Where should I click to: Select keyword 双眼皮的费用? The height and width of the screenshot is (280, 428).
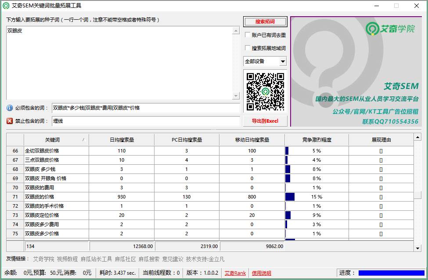click(56, 188)
